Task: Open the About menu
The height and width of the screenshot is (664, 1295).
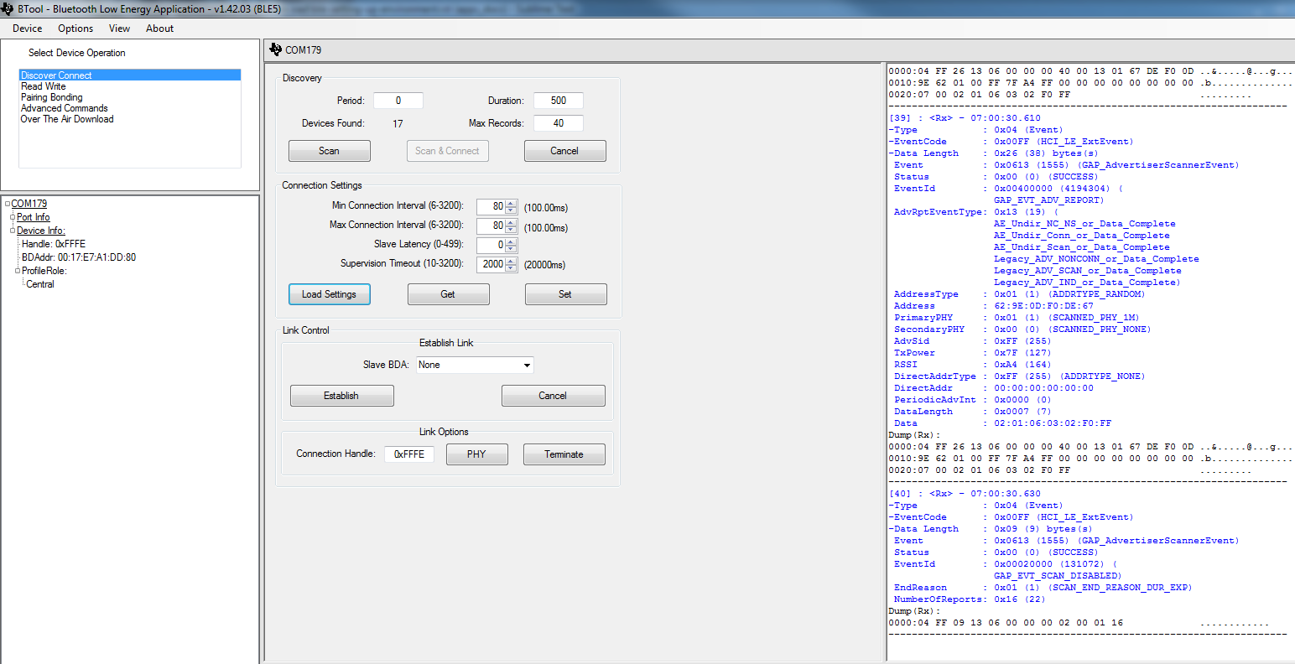Action: click(x=159, y=28)
